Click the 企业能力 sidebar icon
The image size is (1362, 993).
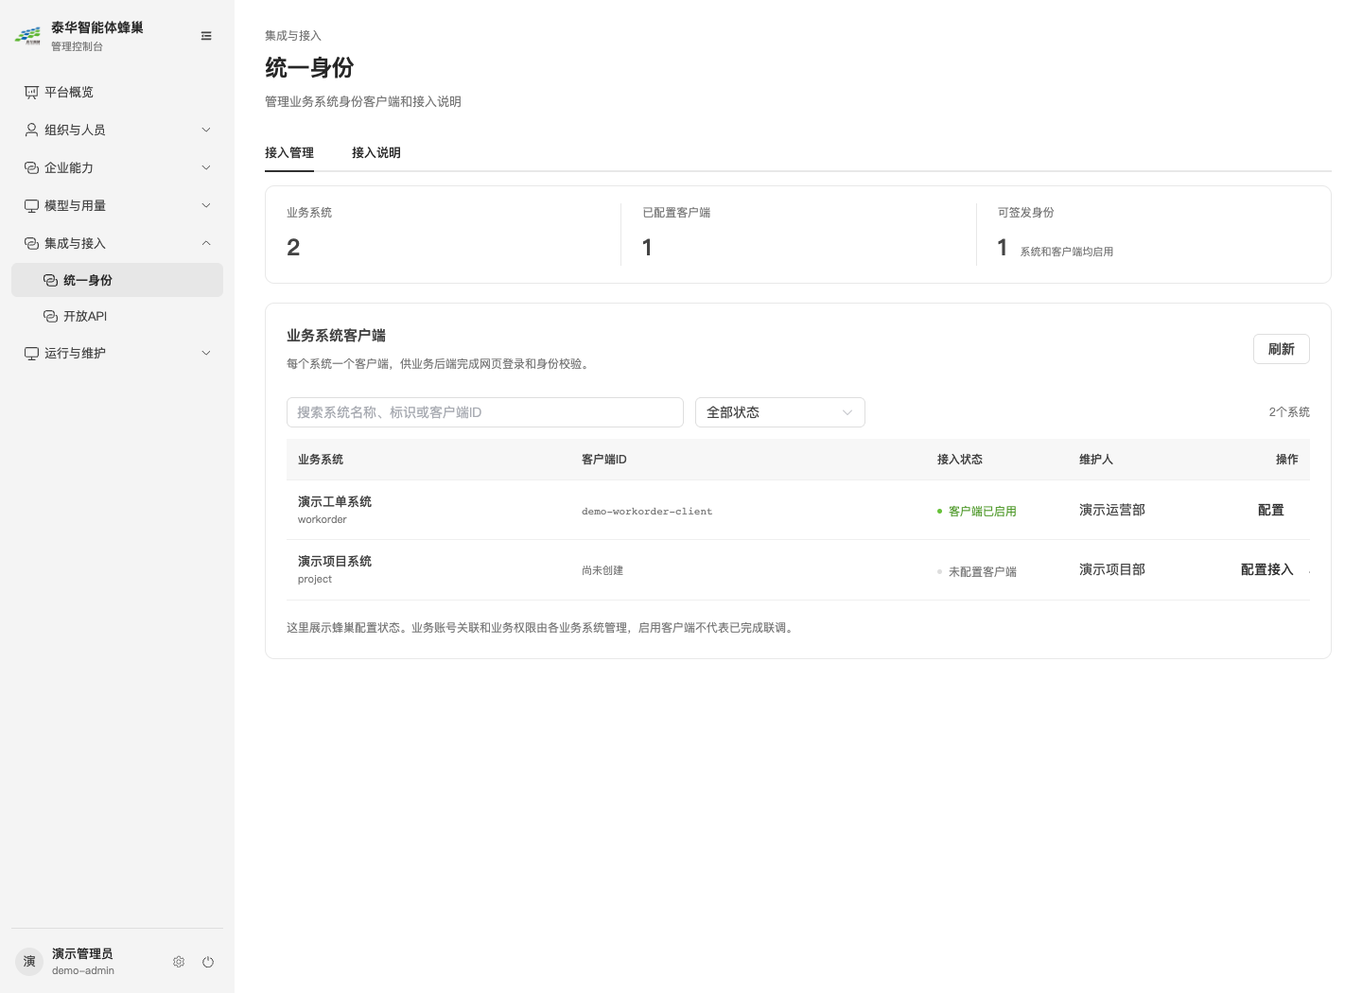(x=31, y=167)
